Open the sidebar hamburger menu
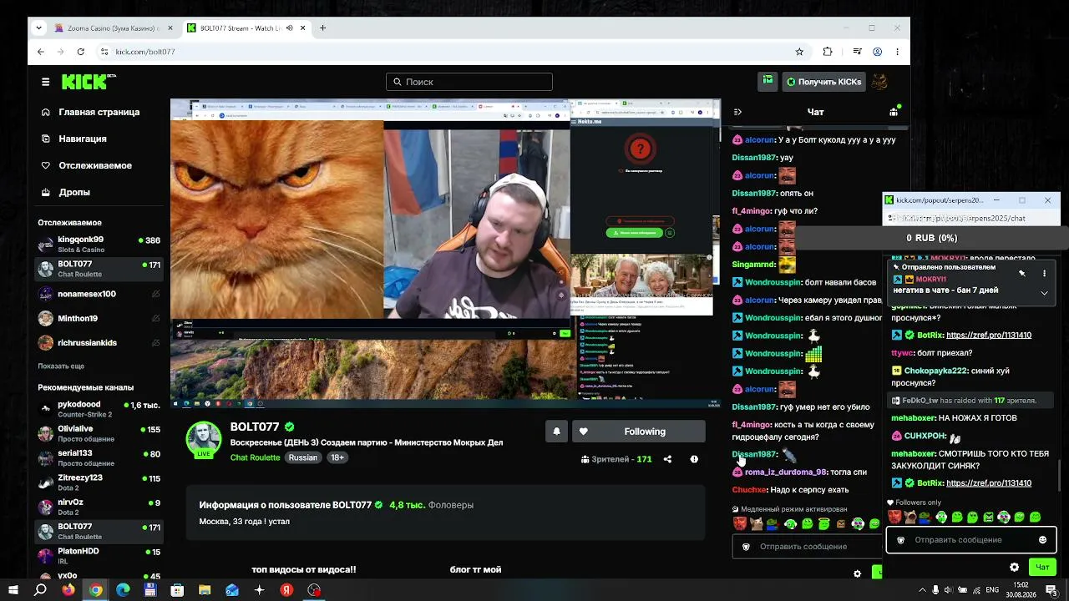The height and width of the screenshot is (601, 1069). 45,82
